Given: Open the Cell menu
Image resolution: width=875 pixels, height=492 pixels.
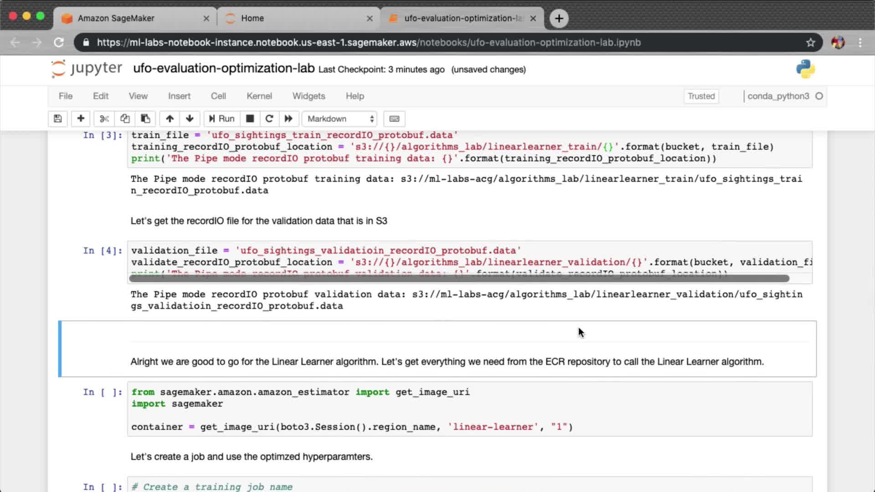Looking at the screenshot, I should click(x=218, y=96).
